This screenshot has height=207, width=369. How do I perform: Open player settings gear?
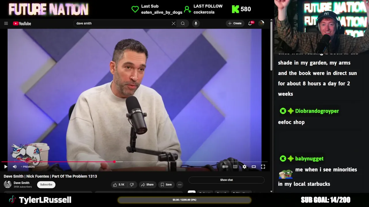click(244, 166)
